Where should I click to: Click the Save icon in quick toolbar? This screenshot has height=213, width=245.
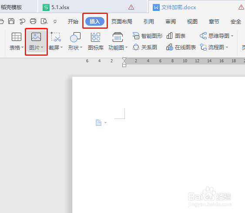[11, 21]
